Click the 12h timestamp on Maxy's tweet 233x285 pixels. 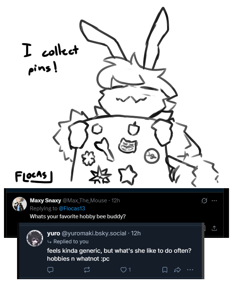[116, 201]
